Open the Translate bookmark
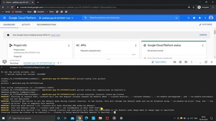The height and width of the screenshot is (121, 216). pyautogui.click(x=39, y=12)
